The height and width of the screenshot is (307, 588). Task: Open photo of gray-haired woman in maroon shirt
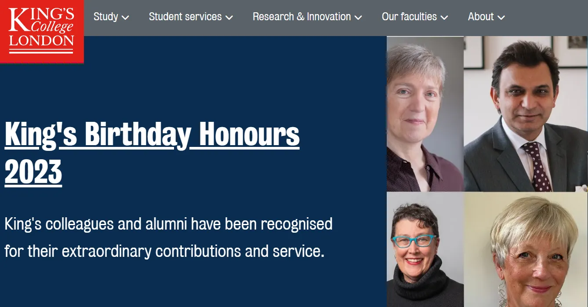pos(425,113)
